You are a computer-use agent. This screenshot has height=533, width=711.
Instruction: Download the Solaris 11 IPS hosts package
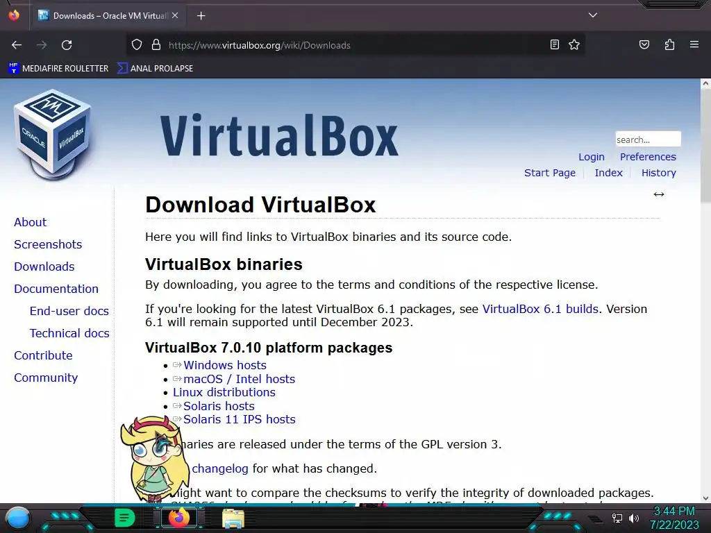point(240,419)
